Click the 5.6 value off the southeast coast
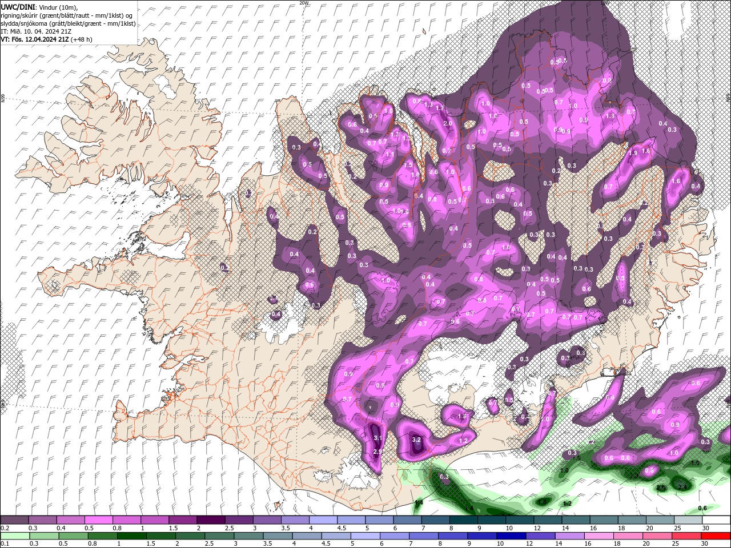Viewport: 731px width, 548px height. pyautogui.click(x=696, y=384)
